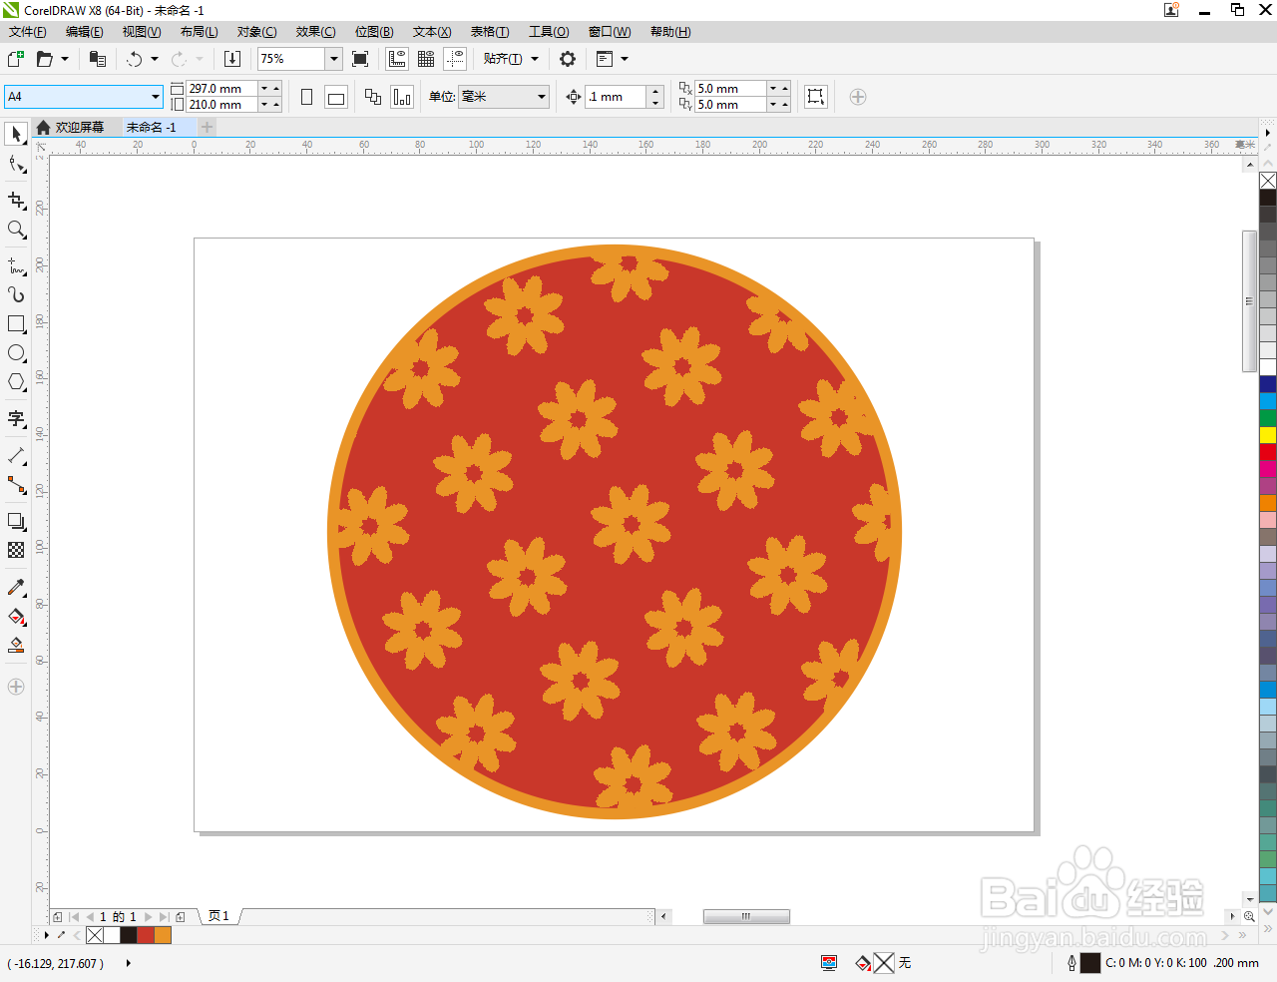Open the 文件(F) menu

tap(27, 32)
